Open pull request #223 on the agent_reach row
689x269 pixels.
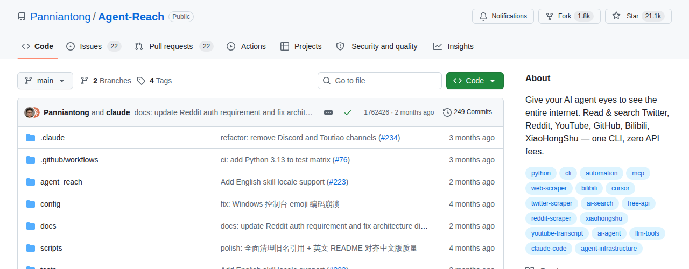(337, 182)
